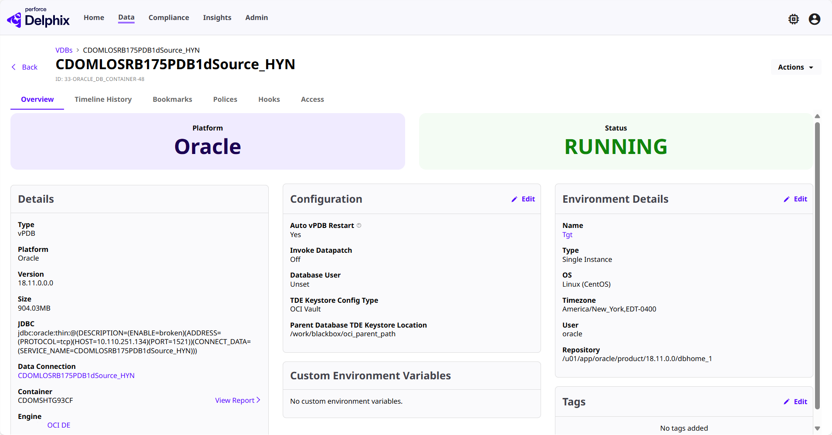Open the user account profile icon
This screenshot has width=832, height=435.
[x=815, y=19]
